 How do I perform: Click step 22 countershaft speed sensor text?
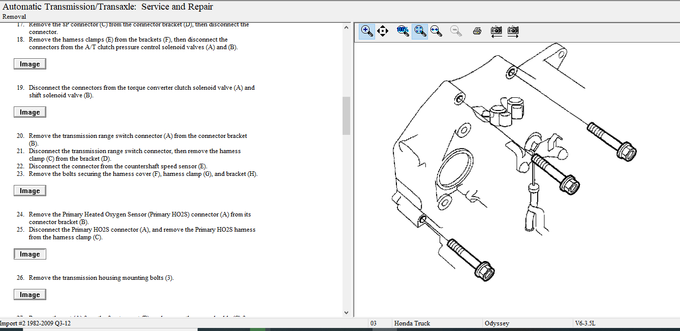118,166
